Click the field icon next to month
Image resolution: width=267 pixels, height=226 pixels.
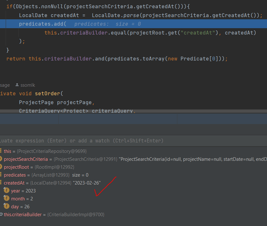[6, 198]
